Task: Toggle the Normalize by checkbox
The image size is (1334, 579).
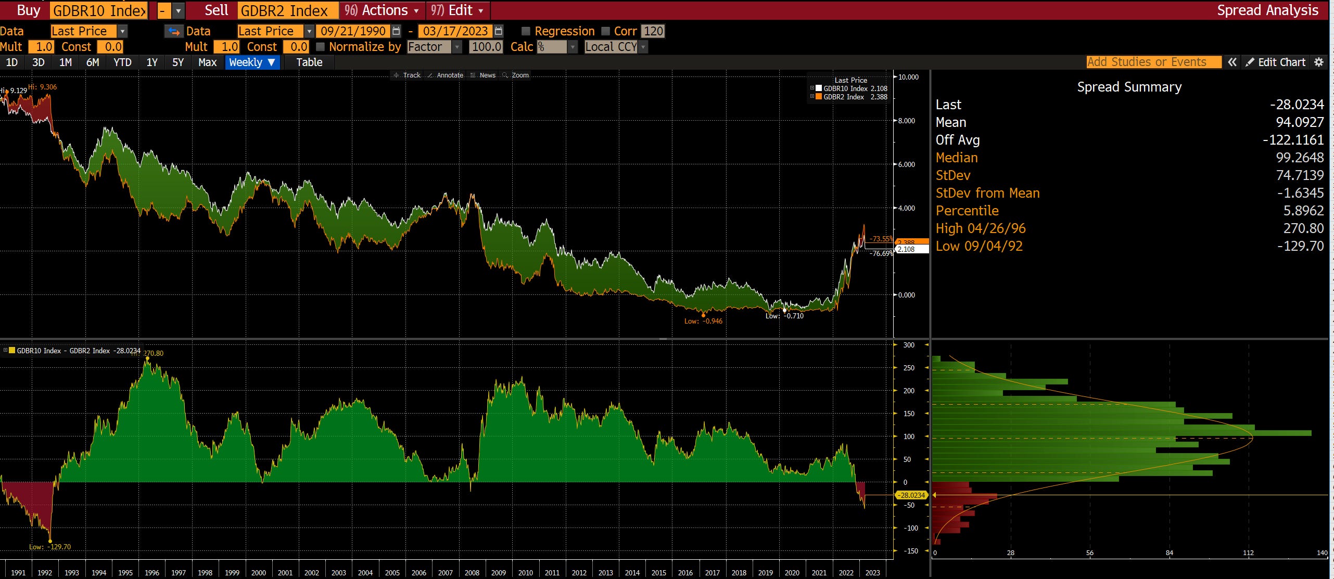Action: click(x=321, y=47)
